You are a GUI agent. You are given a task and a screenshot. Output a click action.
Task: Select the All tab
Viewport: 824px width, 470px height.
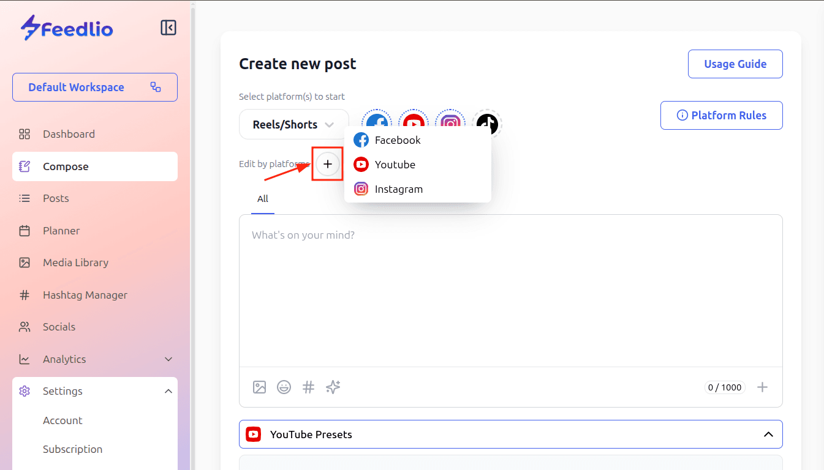263,199
